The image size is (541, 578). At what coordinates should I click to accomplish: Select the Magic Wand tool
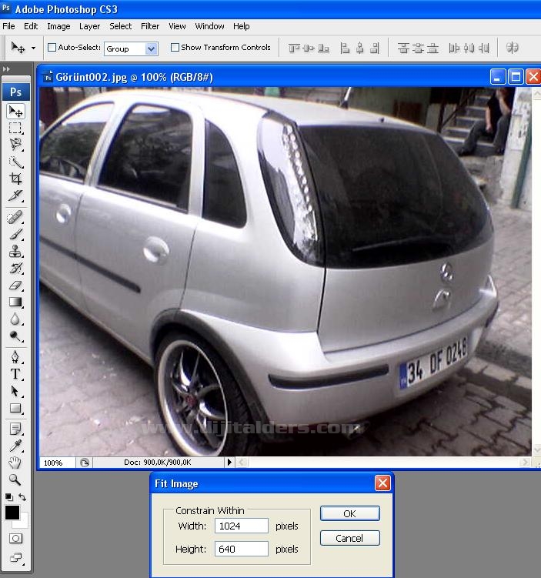coord(15,162)
